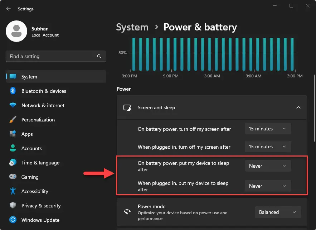This screenshot has height=230, width=316.
Task: Click the '9:00 PM' chart axis label
Action: (x=171, y=76)
